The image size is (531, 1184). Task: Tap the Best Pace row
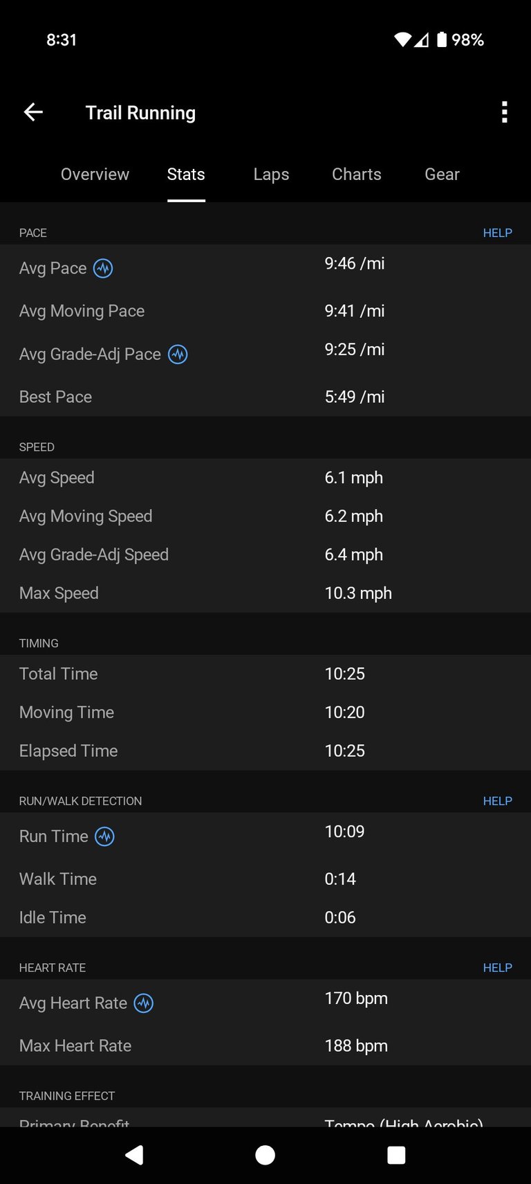[265, 397]
